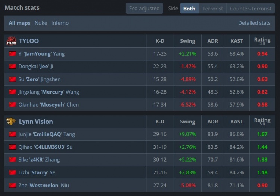
Task: Select the Both sides filter
Action: pyautogui.click(x=189, y=9)
